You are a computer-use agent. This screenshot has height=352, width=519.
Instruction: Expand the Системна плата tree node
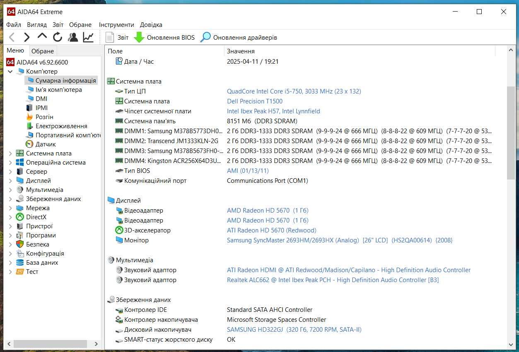coord(11,153)
